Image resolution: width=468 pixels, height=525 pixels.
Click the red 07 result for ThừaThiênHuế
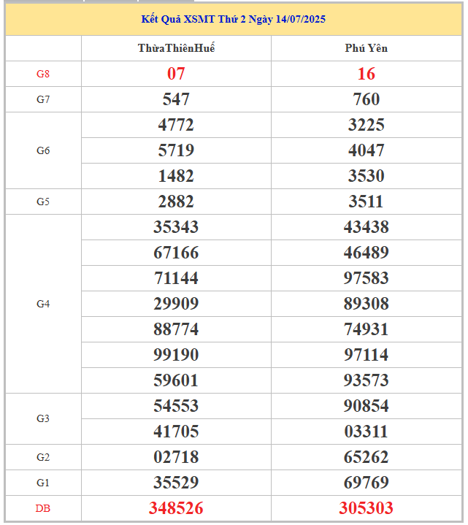point(176,74)
